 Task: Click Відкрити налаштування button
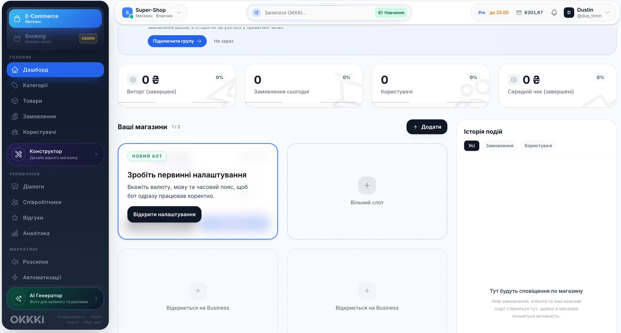point(164,214)
